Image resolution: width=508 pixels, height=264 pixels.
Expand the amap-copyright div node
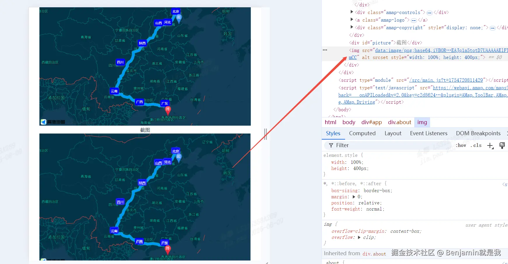pyautogui.click(x=352, y=27)
